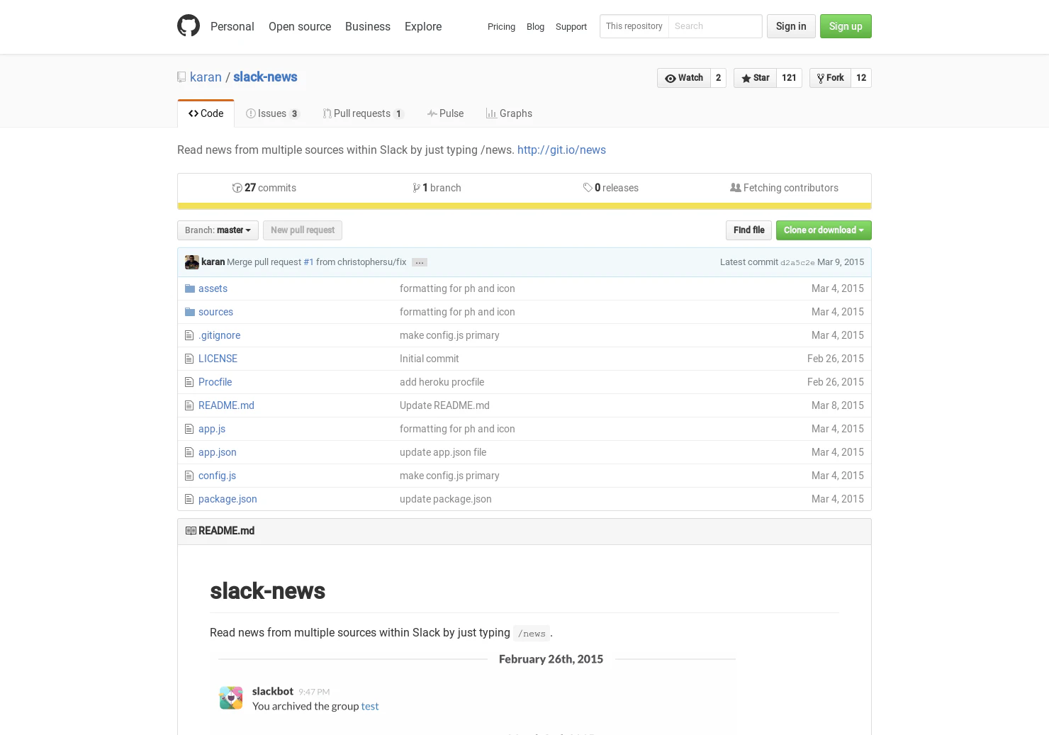Open the slack-news repository name link
The height and width of the screenshot is (735, 1049).
(265, 77)
